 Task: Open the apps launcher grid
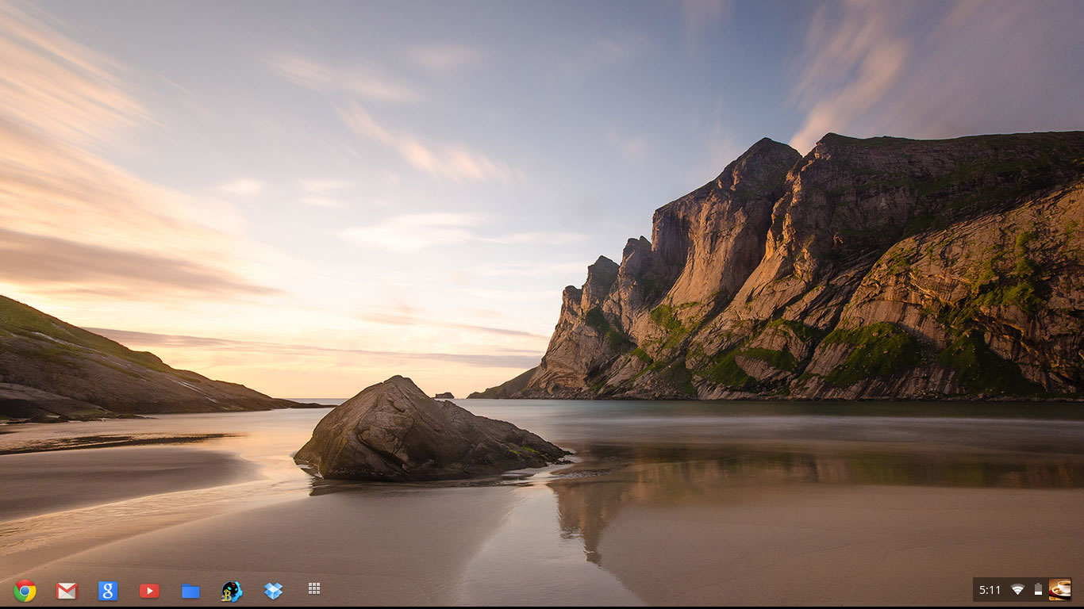(314, 588)
